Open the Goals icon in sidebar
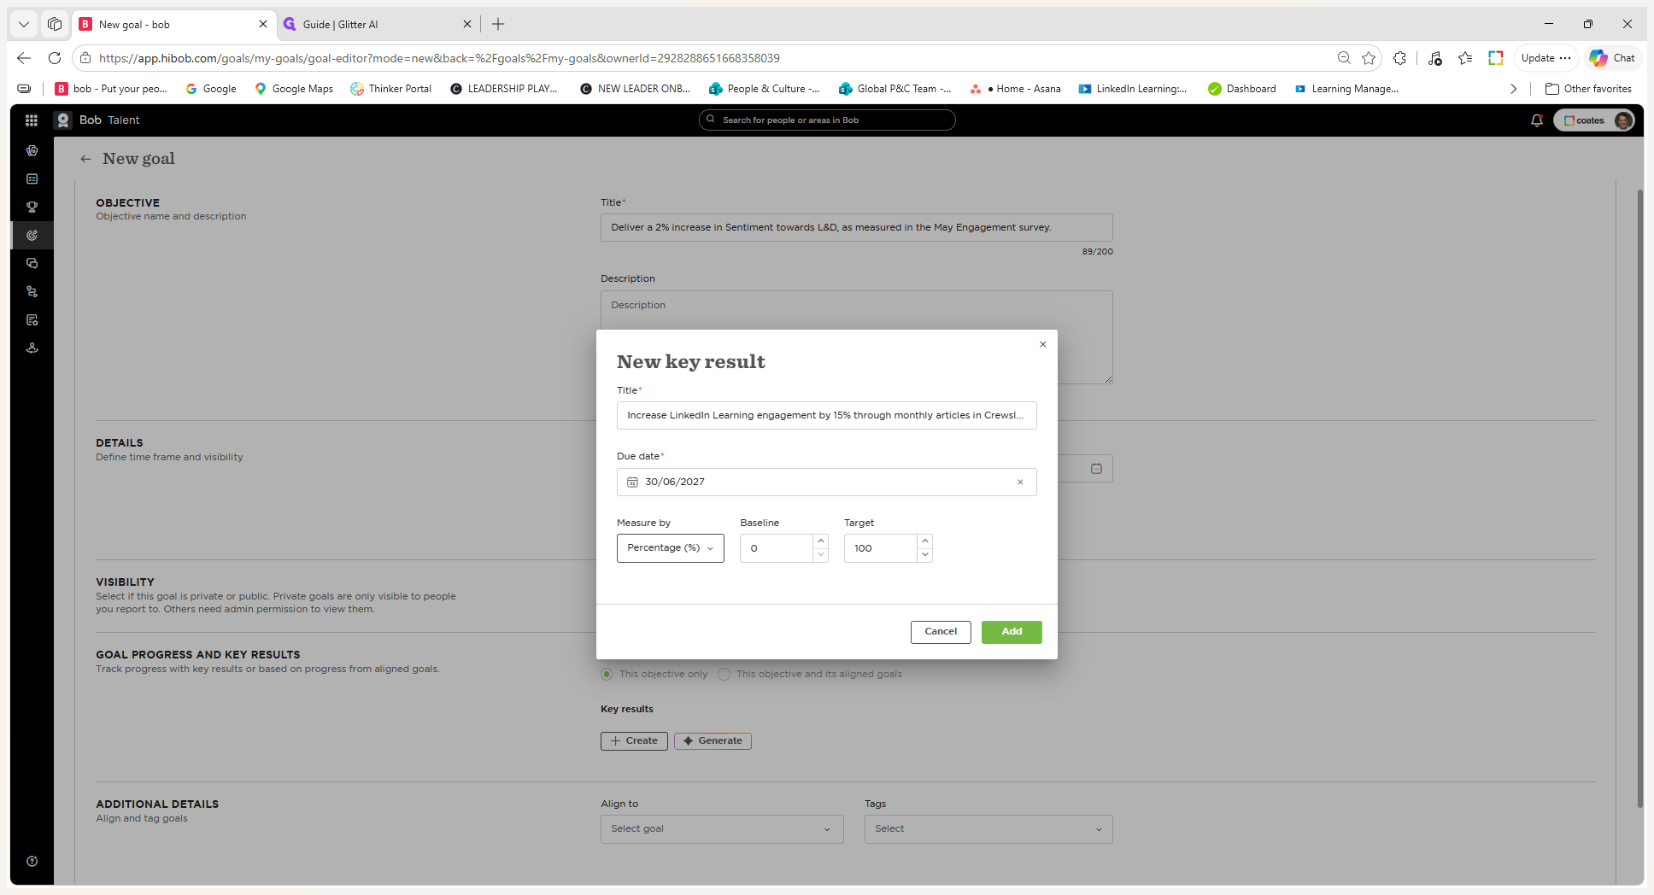Viewport: 1654px width, 895px height. (32, 235)
